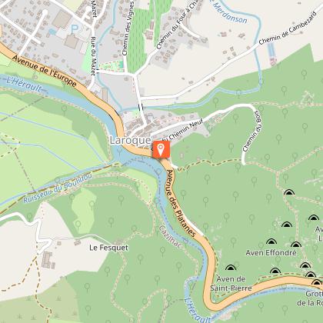323x323 pixels.
Task: Click the Laroque town label
Action: pyautogui.click(x=131, y=140)
